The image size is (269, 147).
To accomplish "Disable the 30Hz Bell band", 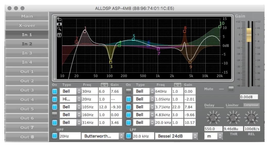I will coord(55,91).
